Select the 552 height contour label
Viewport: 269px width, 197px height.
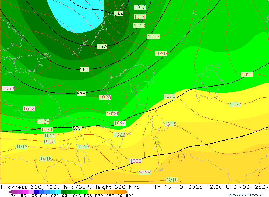[x=102, y=47]
